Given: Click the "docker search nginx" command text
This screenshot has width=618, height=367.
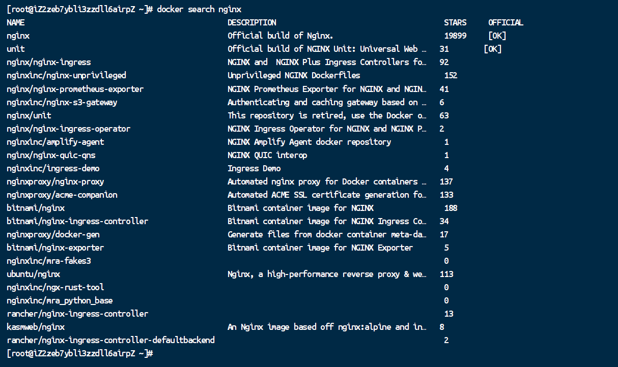Looking at the screenshot, I should tap(199, 9).
